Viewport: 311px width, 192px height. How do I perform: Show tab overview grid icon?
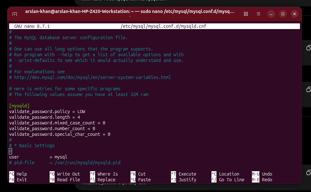(x=246, y=14)
